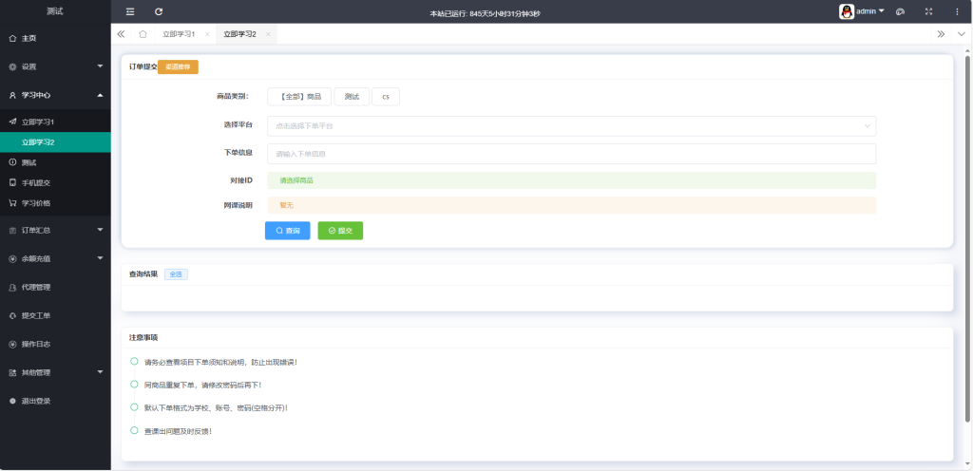Click the home icon in tab bar
The width and height of the screenshot is (973, 471).
point(143,34)
